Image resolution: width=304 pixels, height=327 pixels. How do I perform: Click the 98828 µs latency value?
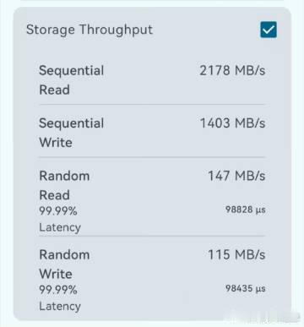246,210
